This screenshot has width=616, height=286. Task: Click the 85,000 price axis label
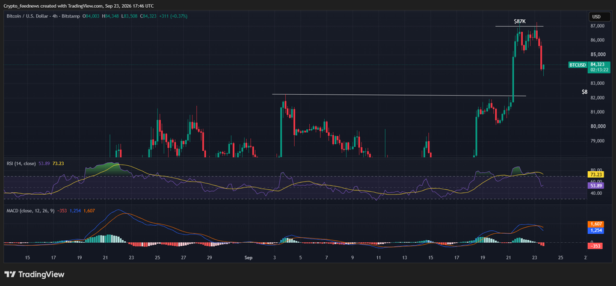click(597, 55)
